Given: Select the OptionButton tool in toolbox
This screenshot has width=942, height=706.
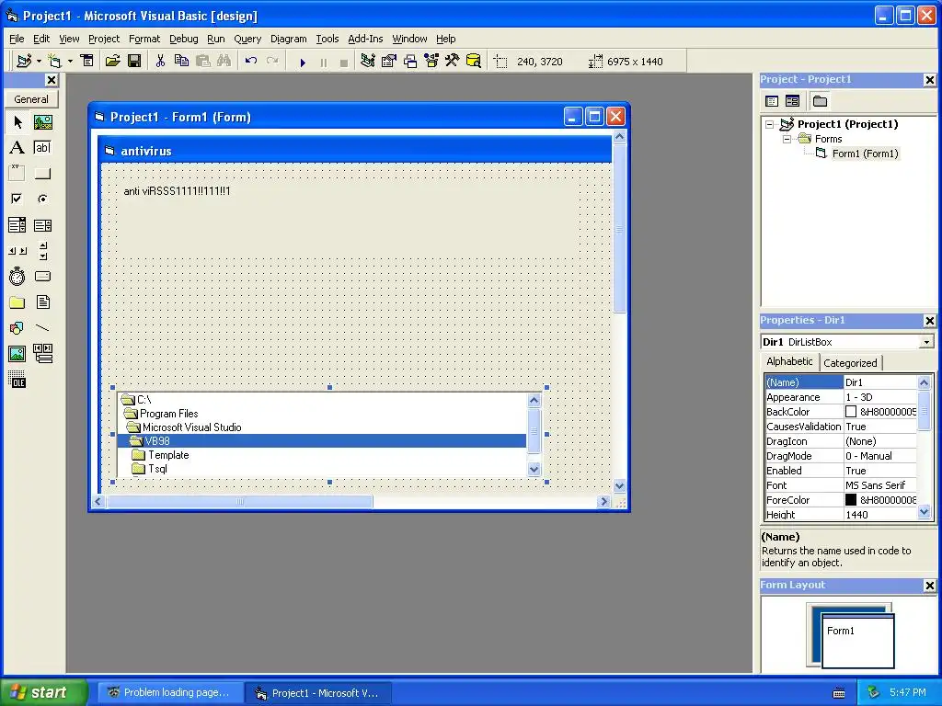Looking at the screenshot, I should click(42, 199).
